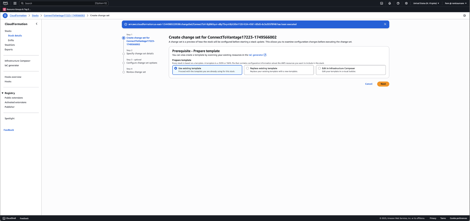Screen dimensions: 470x221
Task: Open Hooks overview in the sidebar
Action: (x=13, y=77)
